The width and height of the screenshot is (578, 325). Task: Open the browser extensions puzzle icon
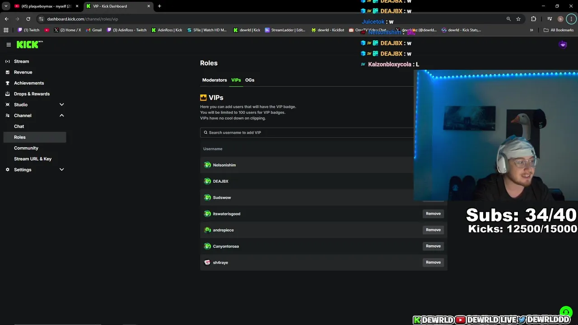[534, 19]
